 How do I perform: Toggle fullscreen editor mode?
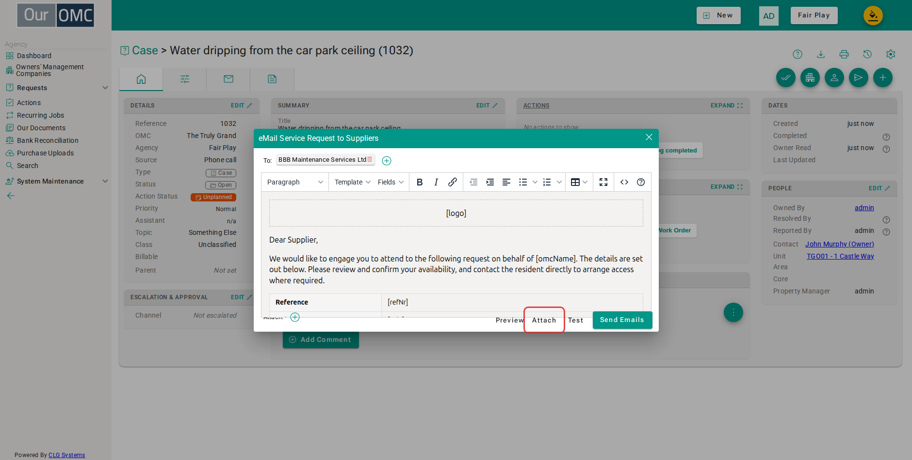coord(603,182)
